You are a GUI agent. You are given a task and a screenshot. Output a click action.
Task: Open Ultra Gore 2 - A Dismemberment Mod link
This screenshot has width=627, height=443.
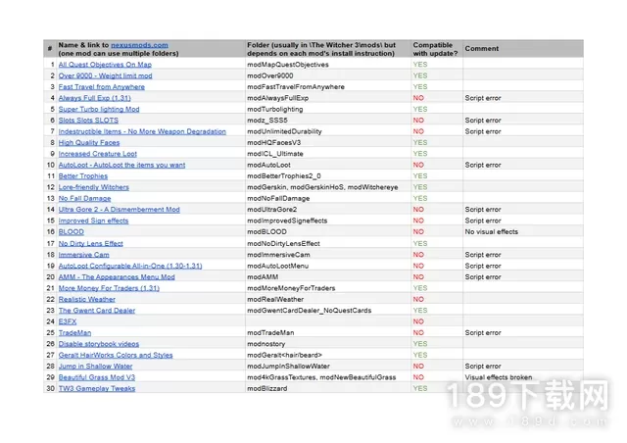click(x=119, y=210)
